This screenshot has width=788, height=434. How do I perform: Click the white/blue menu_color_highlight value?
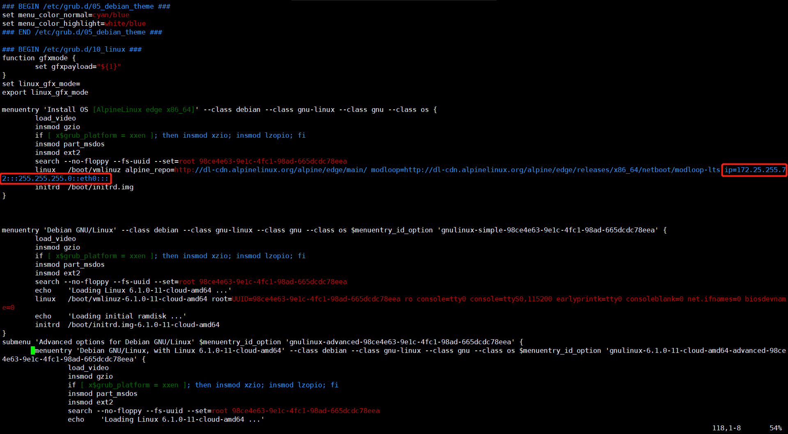(125, 23)
